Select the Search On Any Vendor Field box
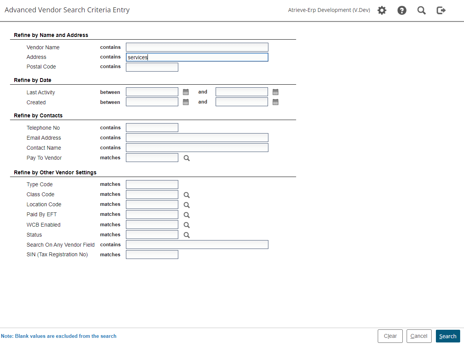 click(197, 245)
